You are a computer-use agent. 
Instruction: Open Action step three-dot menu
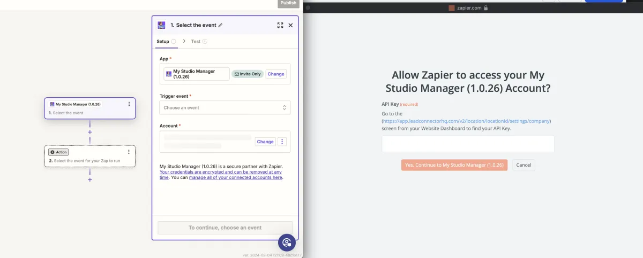(x=129, y=152)
